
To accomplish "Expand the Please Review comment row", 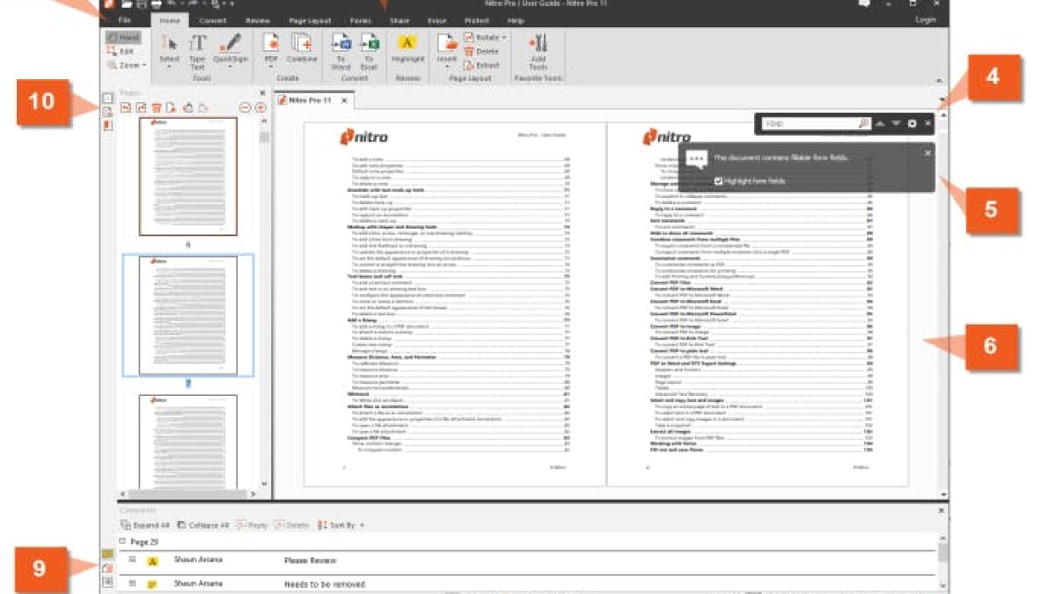I will [x=132, y=560].
